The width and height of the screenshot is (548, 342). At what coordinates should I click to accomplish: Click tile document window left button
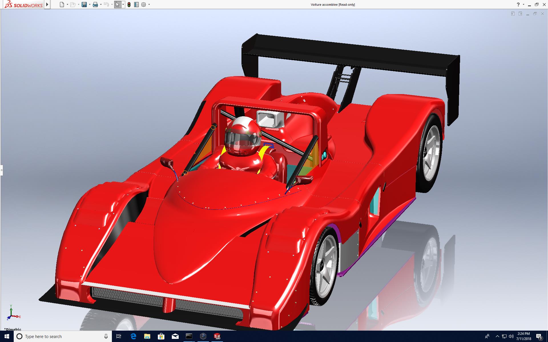tap(513, 14)
